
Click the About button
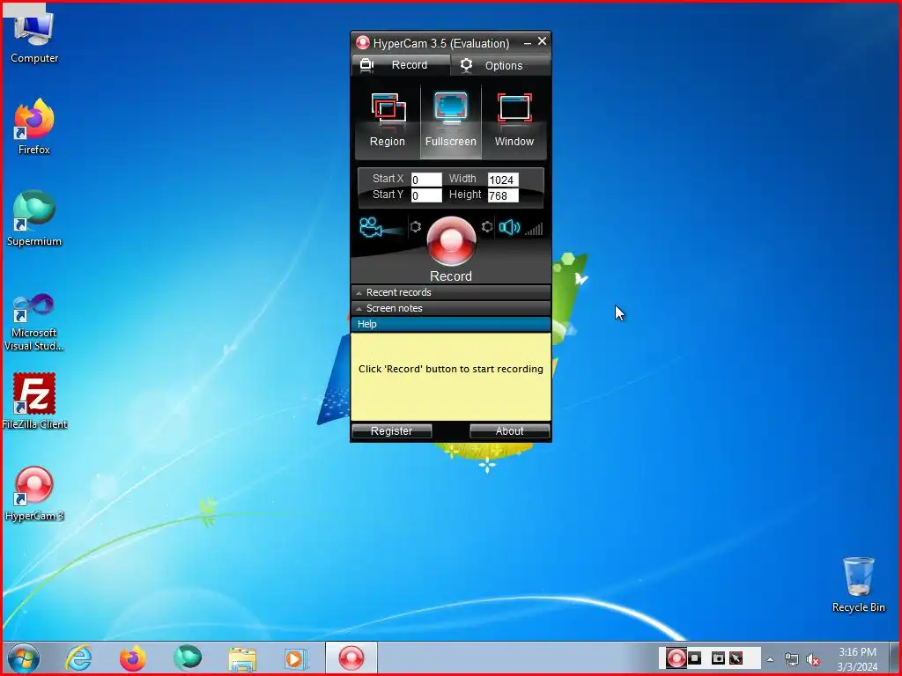click(510, 431)
